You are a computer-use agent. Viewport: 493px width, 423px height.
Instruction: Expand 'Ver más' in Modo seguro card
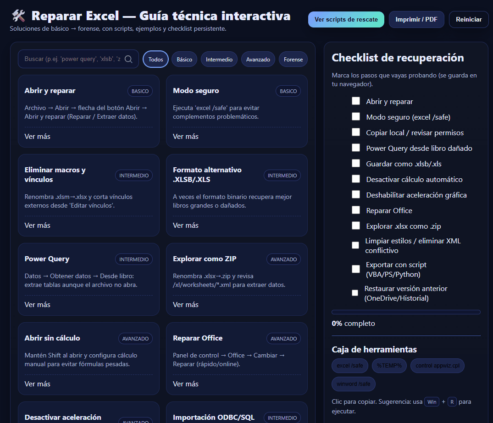click(x=185, y=137)
